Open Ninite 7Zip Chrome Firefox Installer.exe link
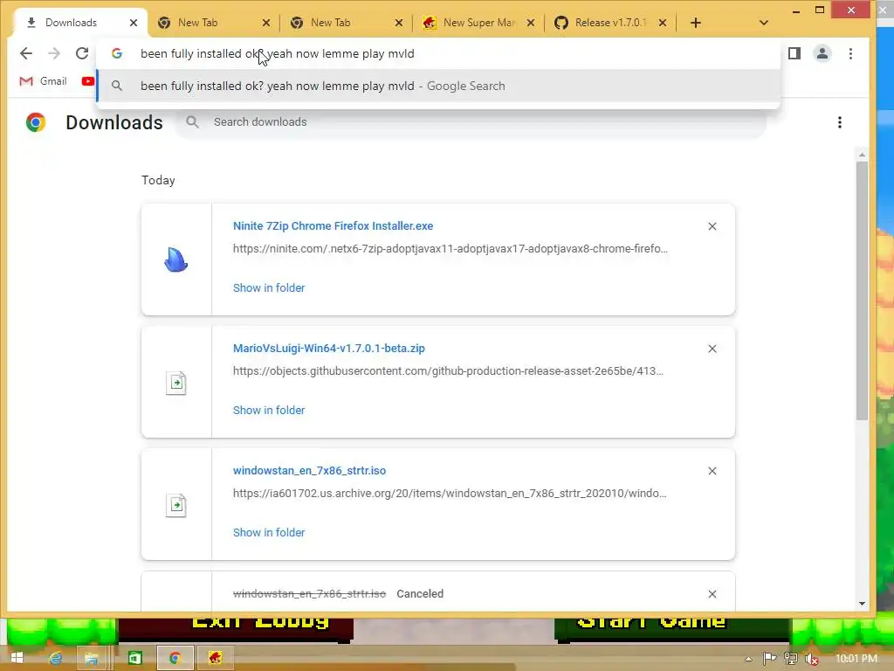This screenshot has width=894, height=671. [333, 226]
